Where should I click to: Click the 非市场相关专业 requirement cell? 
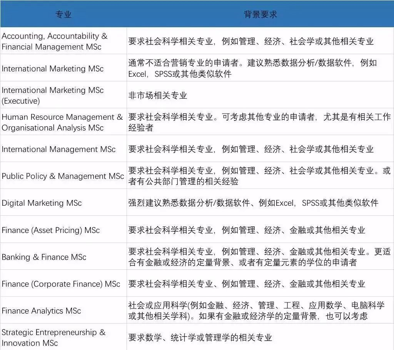pos(158,96)
